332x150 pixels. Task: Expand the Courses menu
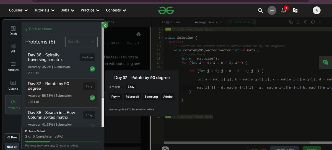click(19, 10)
